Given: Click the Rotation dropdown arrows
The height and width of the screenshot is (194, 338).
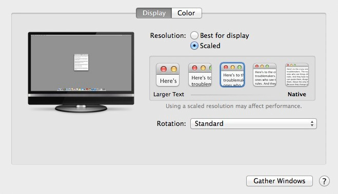Looking at the screenshot, I should [x=312, y=124].
